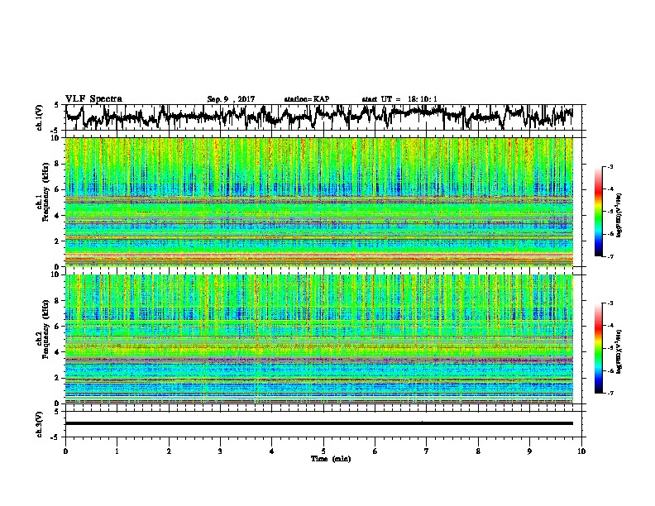Click the "-7" tick on ch.1 color bar
This screenshot has height=506, width=655.
point(610,256)
